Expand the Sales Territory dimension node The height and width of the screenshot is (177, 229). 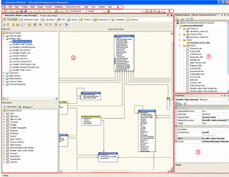point(4,139)
